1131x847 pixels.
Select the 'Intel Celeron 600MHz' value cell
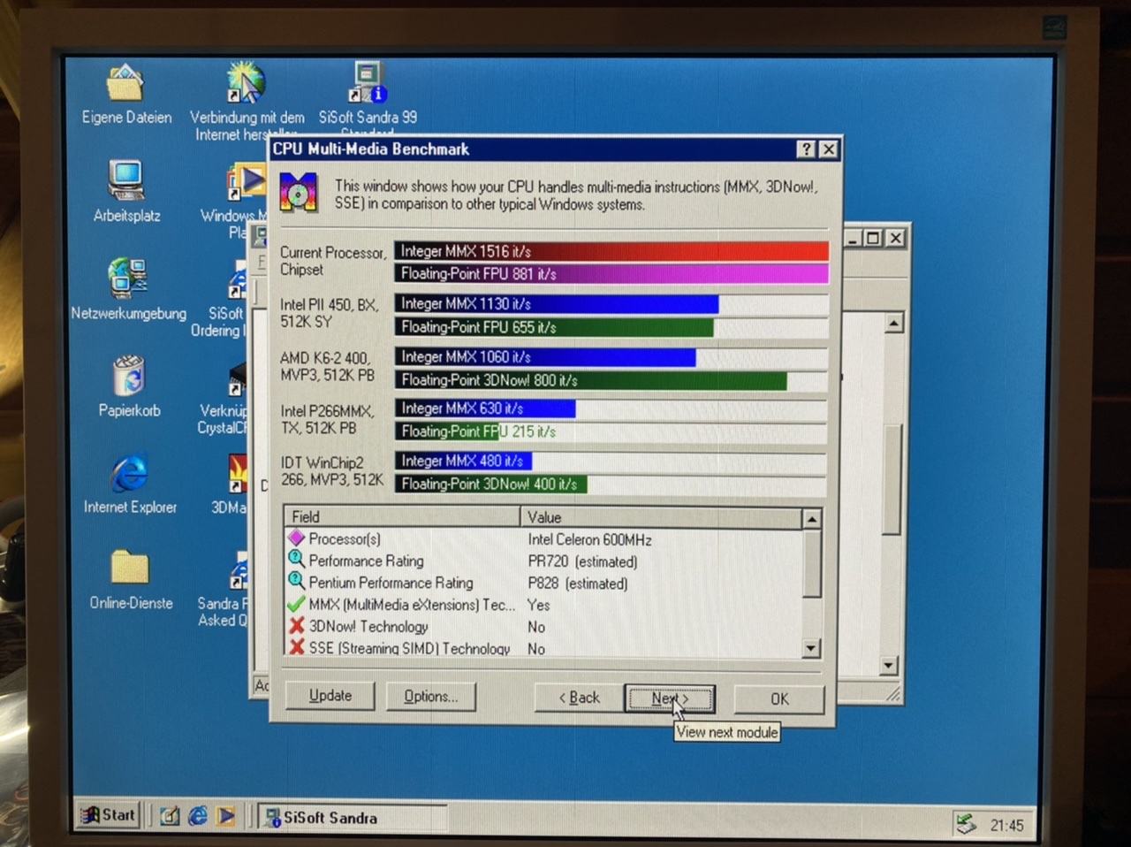click(589, 539)
